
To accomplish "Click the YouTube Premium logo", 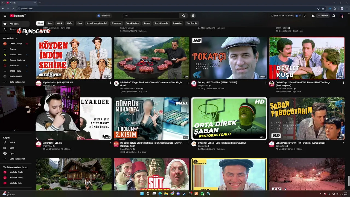I will (18, 16).
